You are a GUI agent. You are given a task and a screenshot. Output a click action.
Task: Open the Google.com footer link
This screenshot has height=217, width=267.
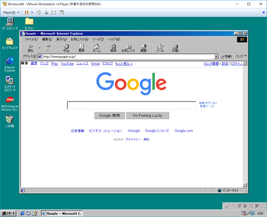[x=184, y=131]
